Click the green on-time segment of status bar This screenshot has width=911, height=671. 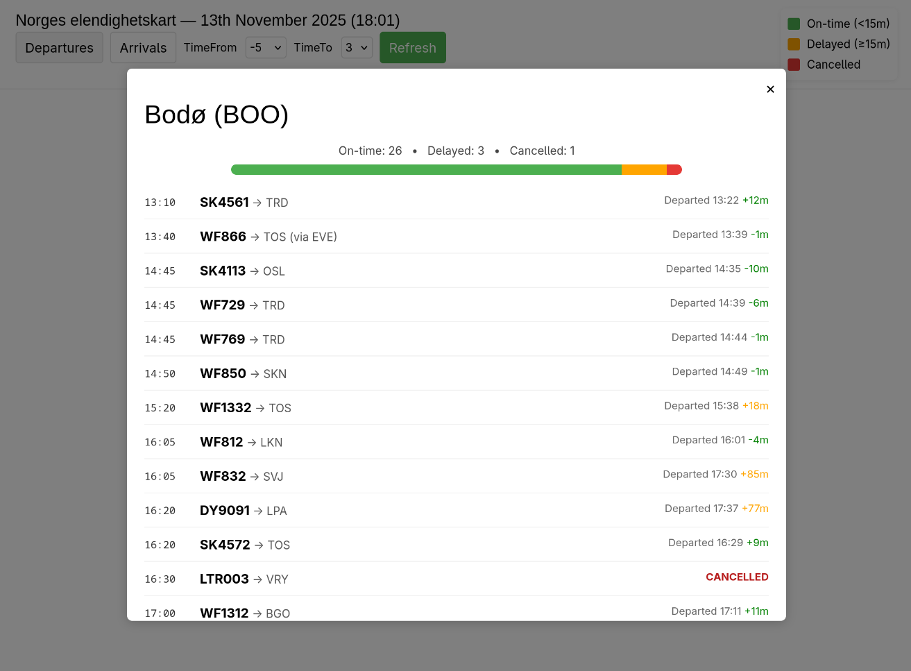[426, 170]
